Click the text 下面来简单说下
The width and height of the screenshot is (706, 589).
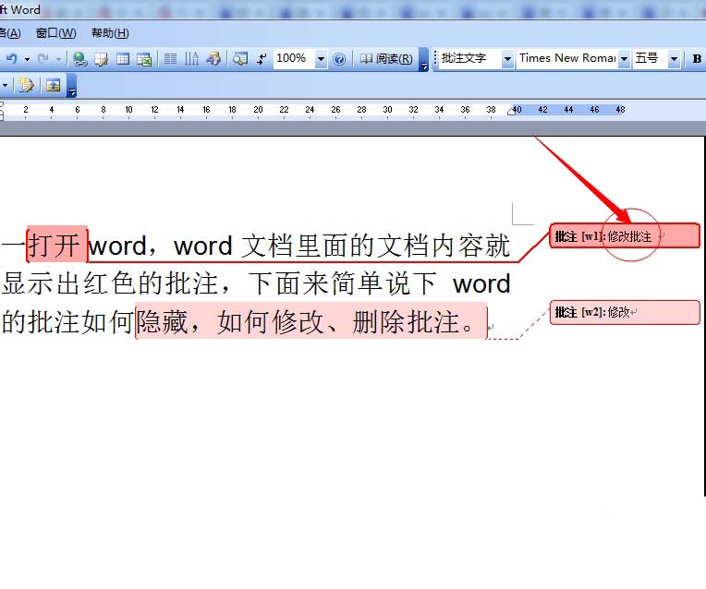342,283
